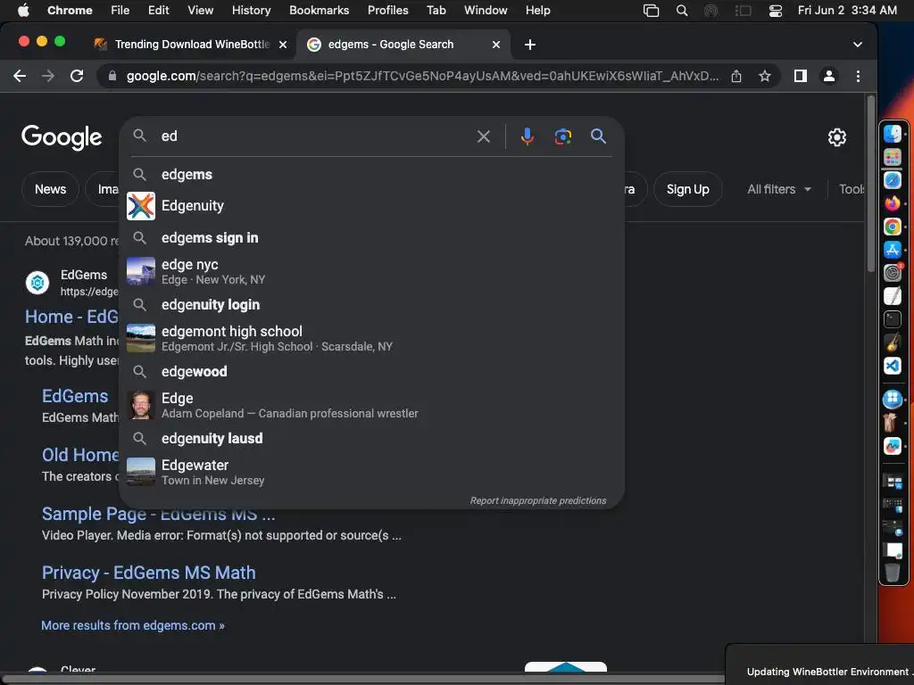This screenshot has width=914, height=685.
Task: Choose the 'edgenuity lausd' suggestion
Action: tap(371, 439)
